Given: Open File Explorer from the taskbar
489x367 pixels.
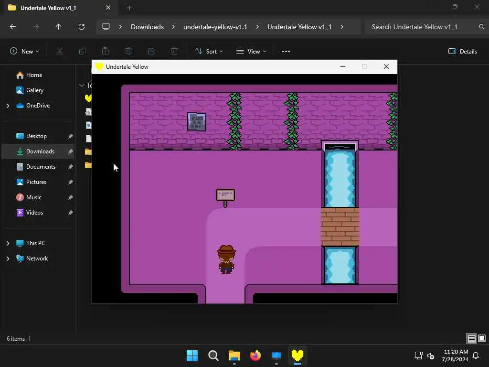Looking at the screenshot, I should coord(234,356).
